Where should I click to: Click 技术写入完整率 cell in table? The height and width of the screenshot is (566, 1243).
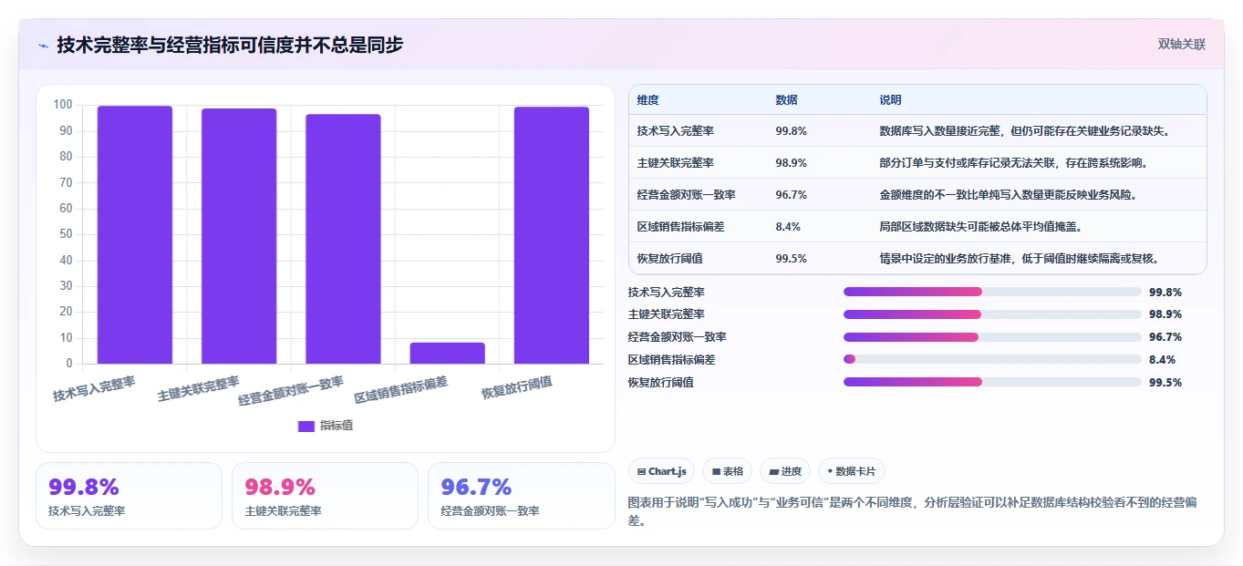pos(675,131)
